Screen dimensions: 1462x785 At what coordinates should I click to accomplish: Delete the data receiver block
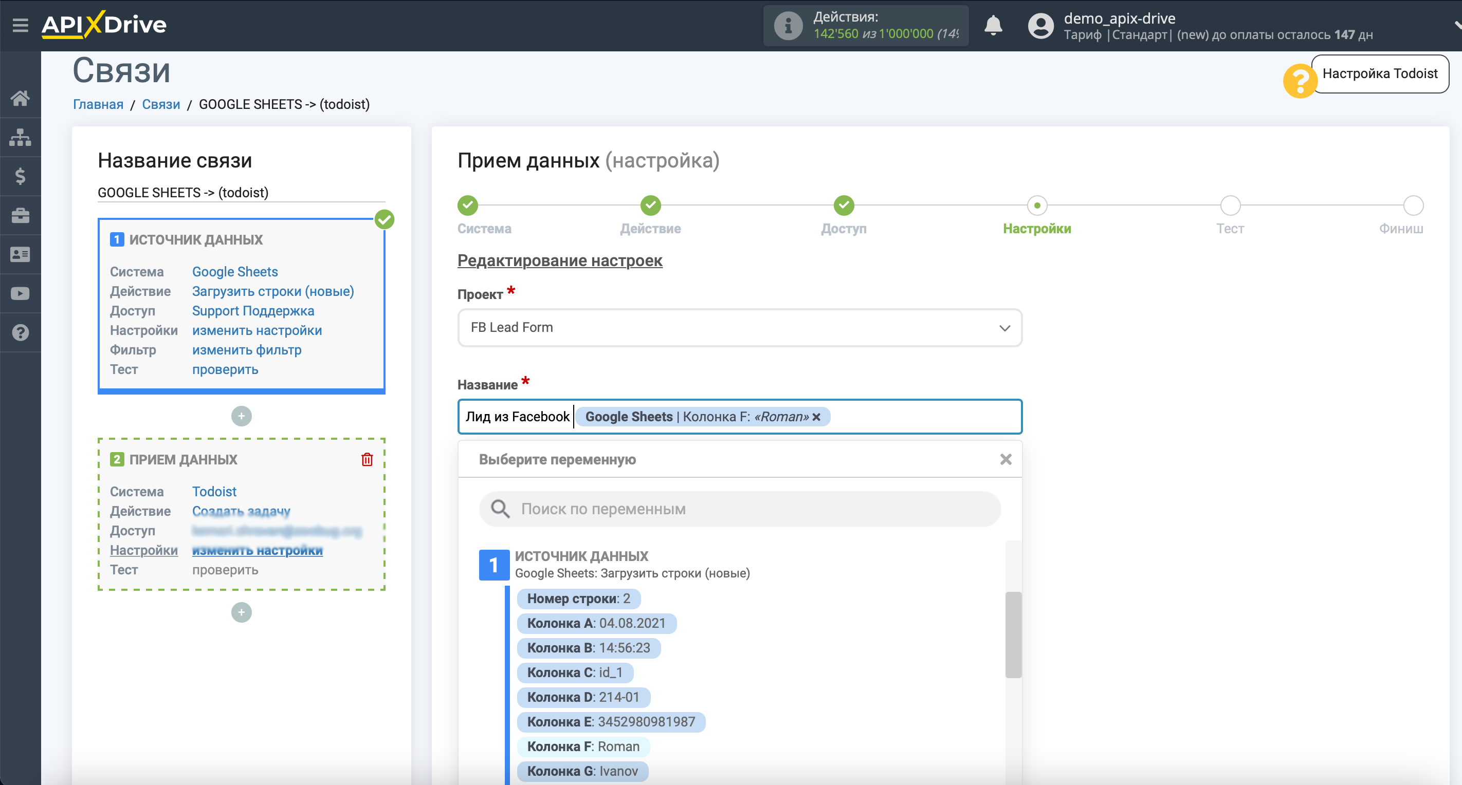[367, 459]
